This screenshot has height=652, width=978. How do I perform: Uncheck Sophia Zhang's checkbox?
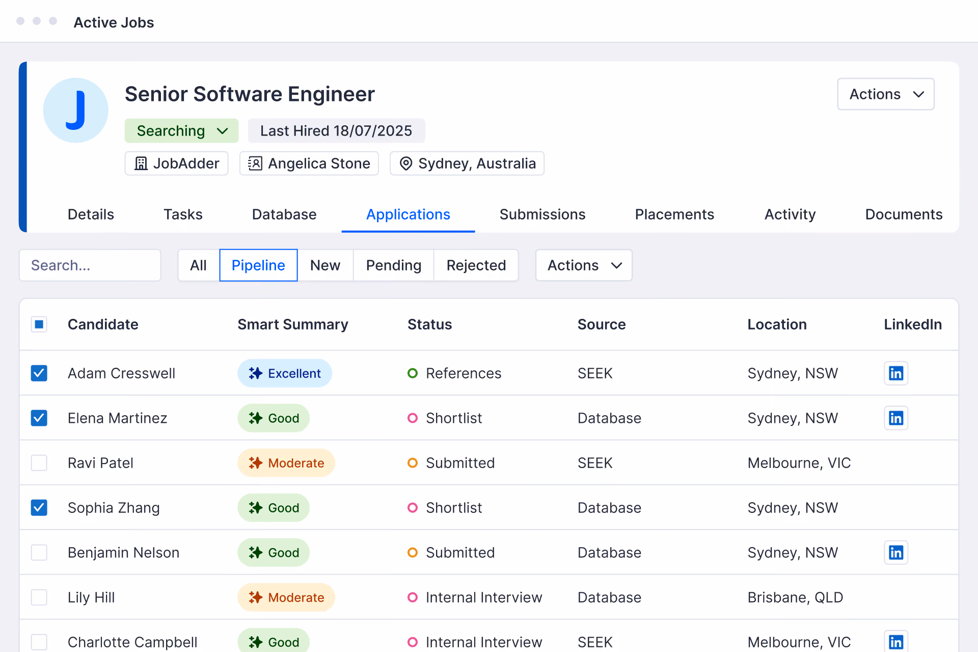39,508
